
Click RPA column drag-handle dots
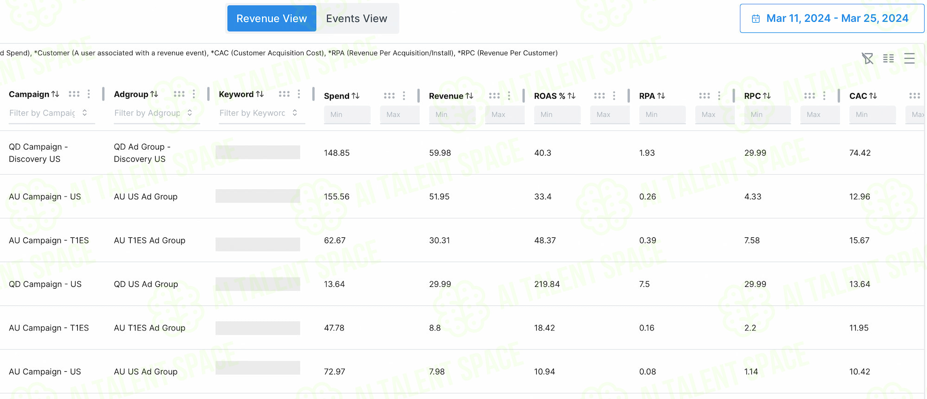click(x=705, y=95)
